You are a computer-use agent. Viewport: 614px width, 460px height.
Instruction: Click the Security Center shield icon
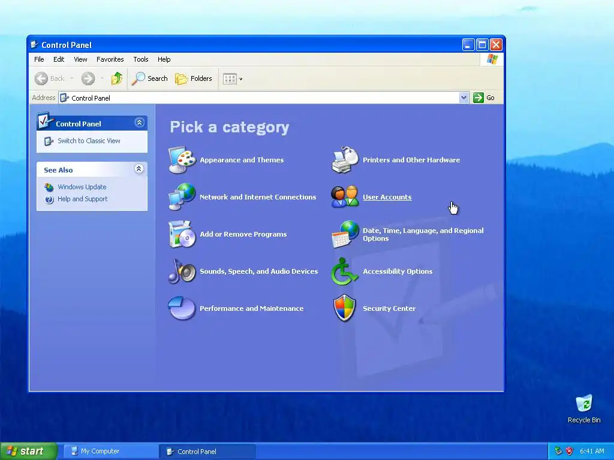[x=345, y=308]
